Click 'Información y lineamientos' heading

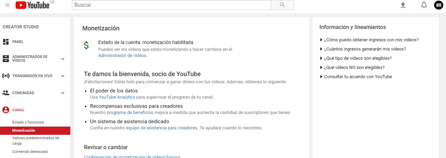click(353, 27)
